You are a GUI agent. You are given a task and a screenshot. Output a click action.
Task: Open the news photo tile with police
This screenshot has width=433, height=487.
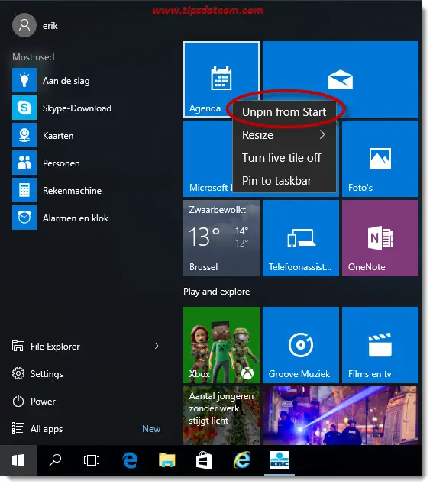point(341,415)
